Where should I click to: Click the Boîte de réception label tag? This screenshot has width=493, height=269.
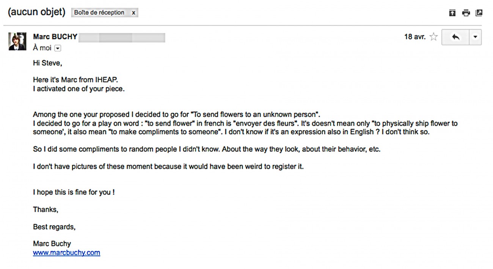(99, 12)
